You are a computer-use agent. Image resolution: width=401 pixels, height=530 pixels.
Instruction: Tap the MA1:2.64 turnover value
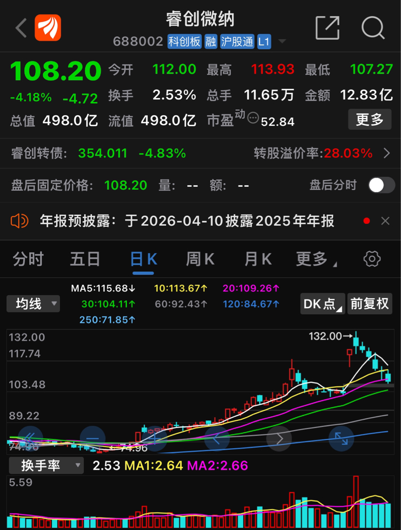pyautogui.click(x=154, y=466)
